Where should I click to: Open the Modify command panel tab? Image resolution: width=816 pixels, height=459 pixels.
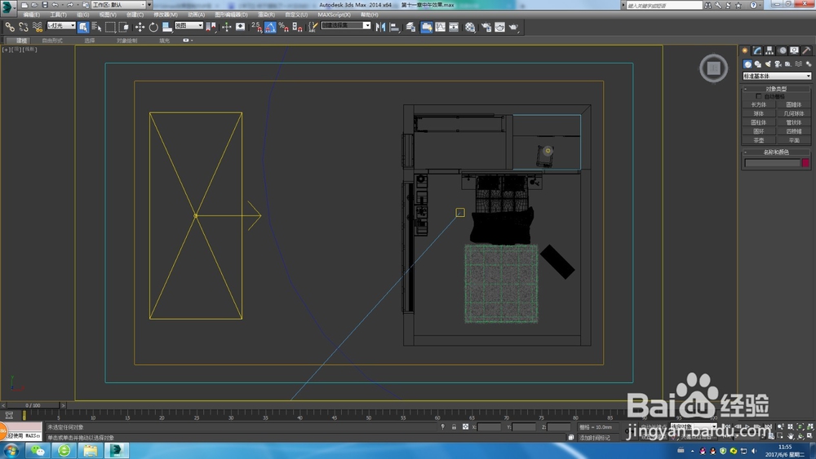tap(757, 51)
